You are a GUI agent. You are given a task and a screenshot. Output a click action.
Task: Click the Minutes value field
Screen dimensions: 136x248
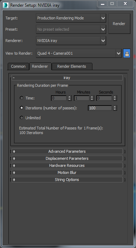tap(82, 98)
